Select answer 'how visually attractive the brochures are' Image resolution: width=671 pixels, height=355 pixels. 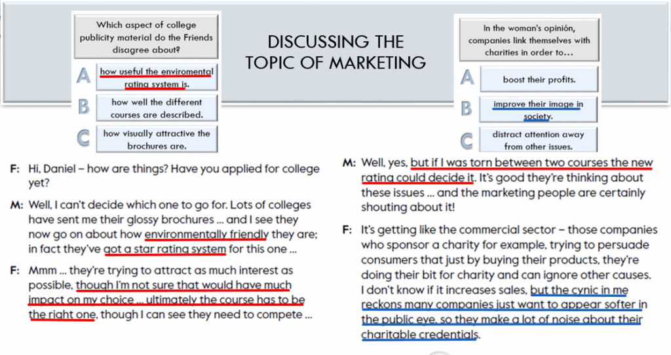pos(157,139)
